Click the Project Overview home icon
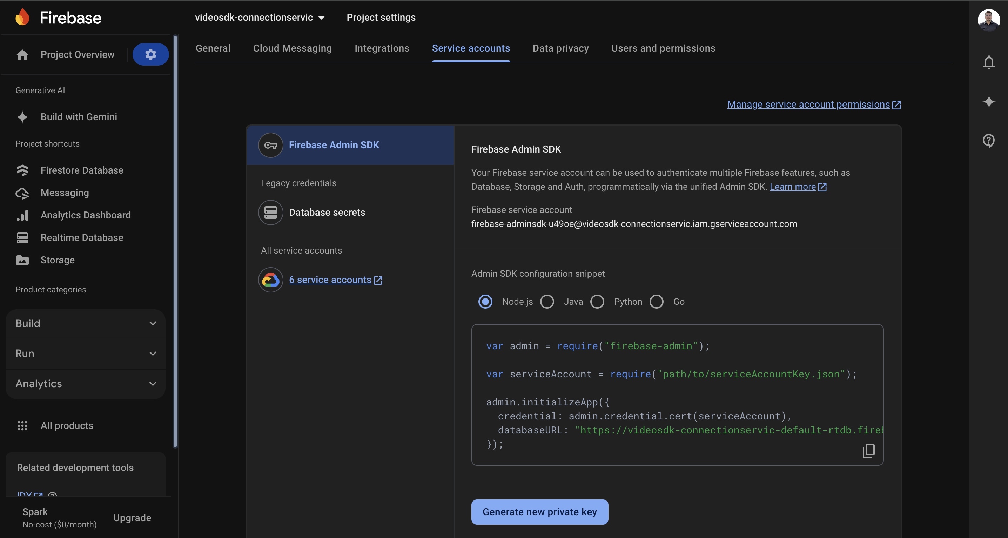Image resolution: width=1008 pixels, height=538 pixels. 22,55
